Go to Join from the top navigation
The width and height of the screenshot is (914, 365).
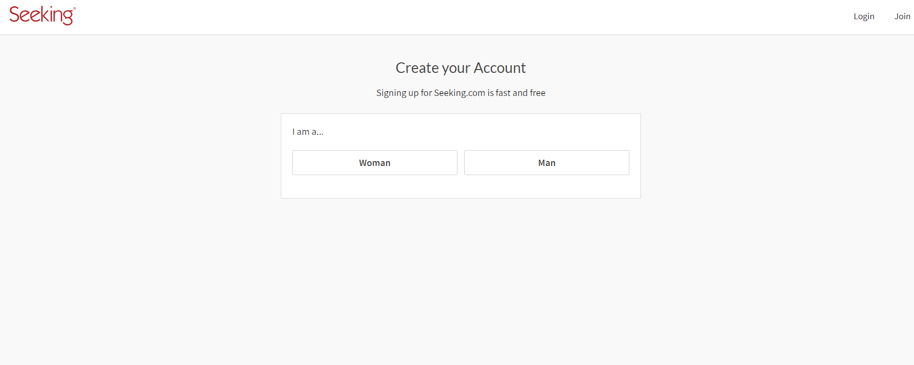coord(902,16)
